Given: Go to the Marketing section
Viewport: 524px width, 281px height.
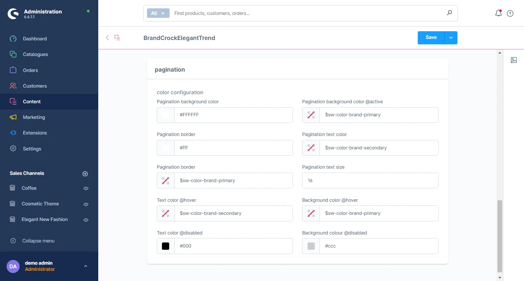Looking at the screenshot, I should coord(34,117).
